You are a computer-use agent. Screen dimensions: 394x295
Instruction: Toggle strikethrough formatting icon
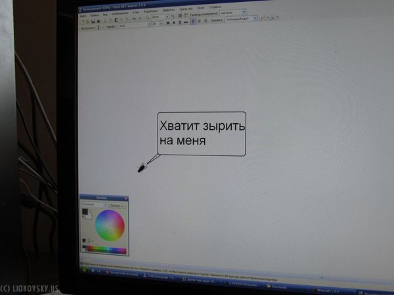coord(186,22)
